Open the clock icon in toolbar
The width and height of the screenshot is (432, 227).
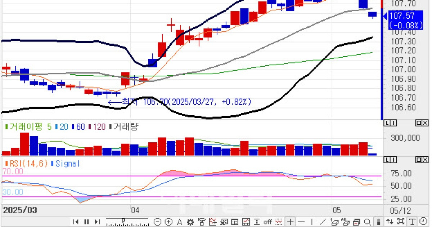coord(423,222)
